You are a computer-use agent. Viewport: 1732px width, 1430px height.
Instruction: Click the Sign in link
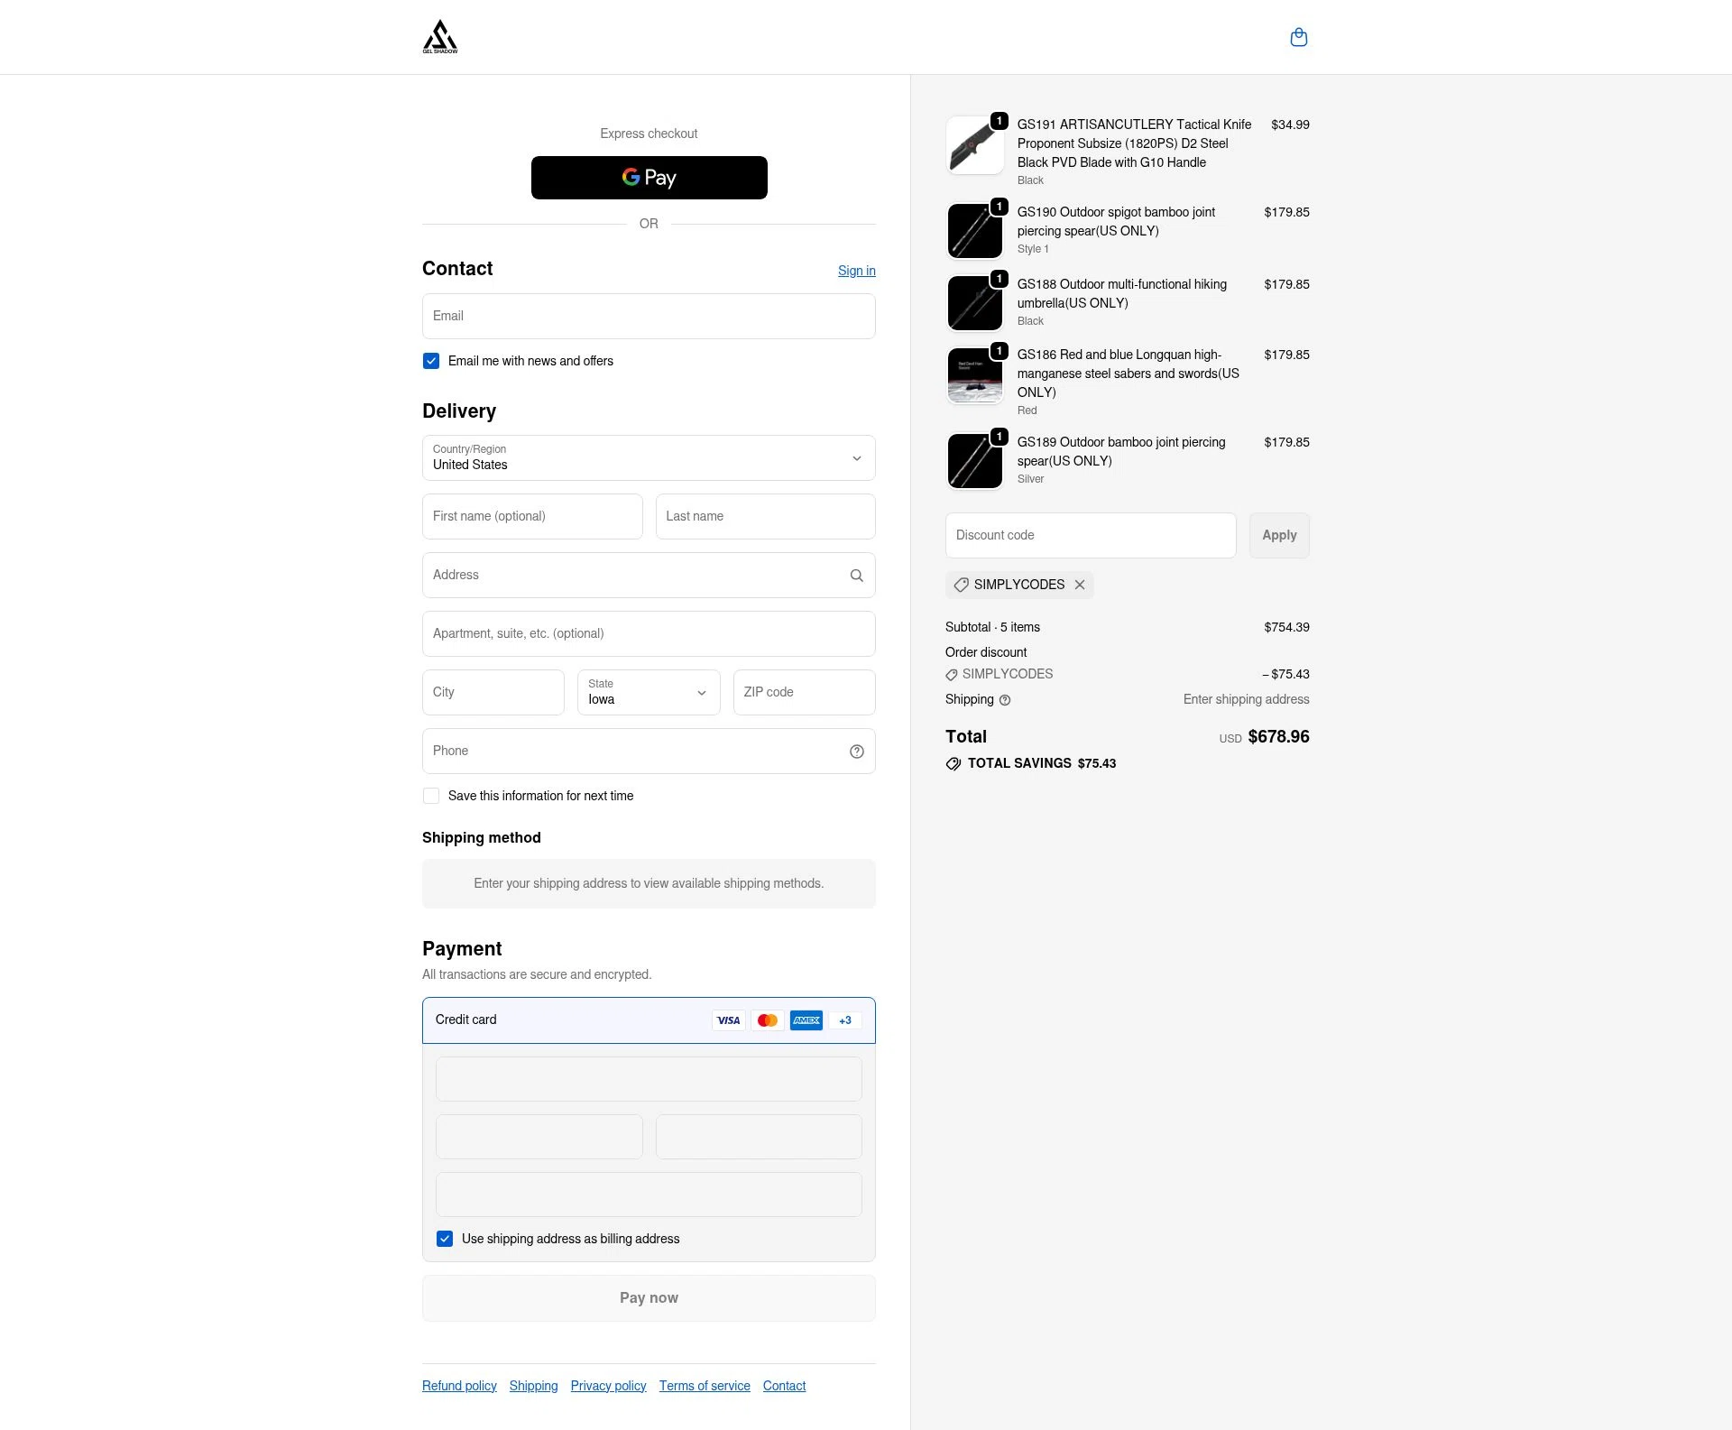tap(856, 271)
